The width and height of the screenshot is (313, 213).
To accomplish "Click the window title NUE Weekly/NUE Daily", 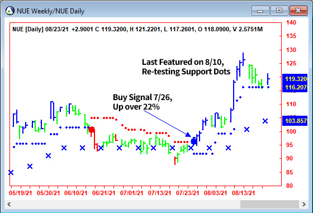I will pyautogui.click(x=51, y=11).
